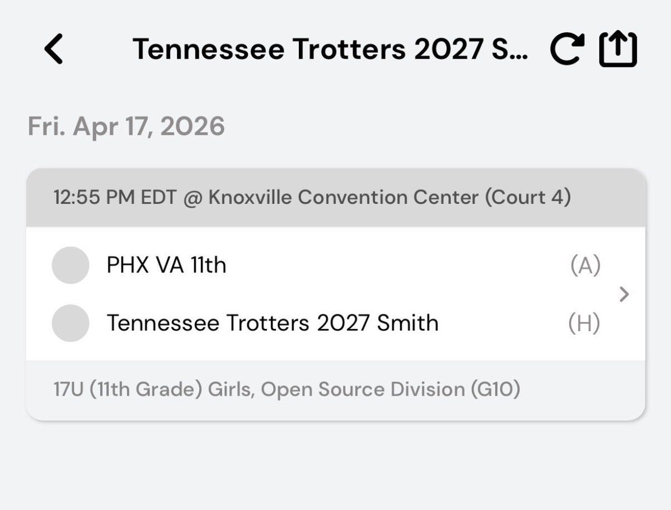Viewport: 671px width, 510px height.
Task: Click the refresh schedule icon
Action: (567, 49)
